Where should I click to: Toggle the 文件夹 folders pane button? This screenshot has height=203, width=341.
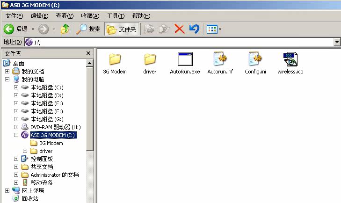coord(121,29)
